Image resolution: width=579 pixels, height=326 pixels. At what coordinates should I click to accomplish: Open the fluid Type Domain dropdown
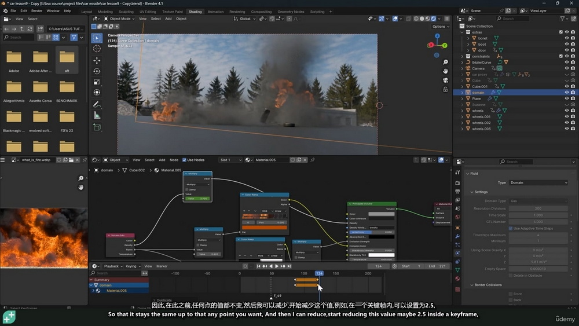[538, 182]
